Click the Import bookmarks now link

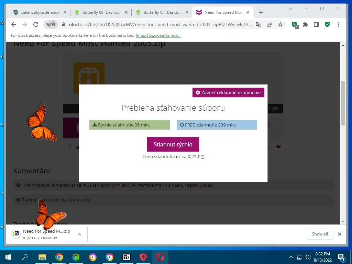coord(158,35)
